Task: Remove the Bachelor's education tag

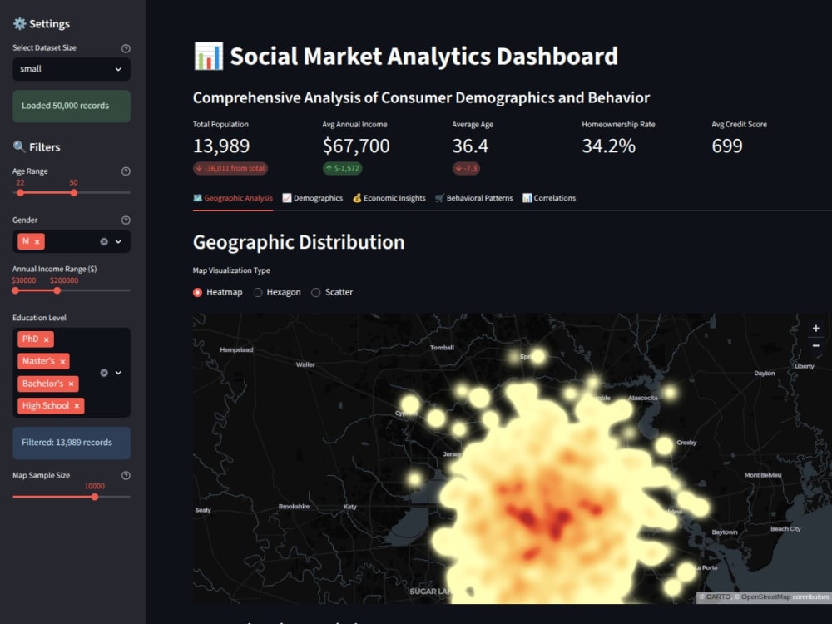Action: tap(71, 384)
